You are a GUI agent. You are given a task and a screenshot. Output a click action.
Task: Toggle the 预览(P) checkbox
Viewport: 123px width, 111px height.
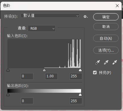coord(95,72)
